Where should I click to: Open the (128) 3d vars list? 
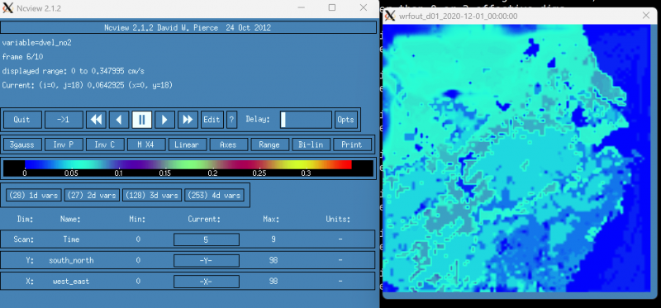(x=152, y=195)
